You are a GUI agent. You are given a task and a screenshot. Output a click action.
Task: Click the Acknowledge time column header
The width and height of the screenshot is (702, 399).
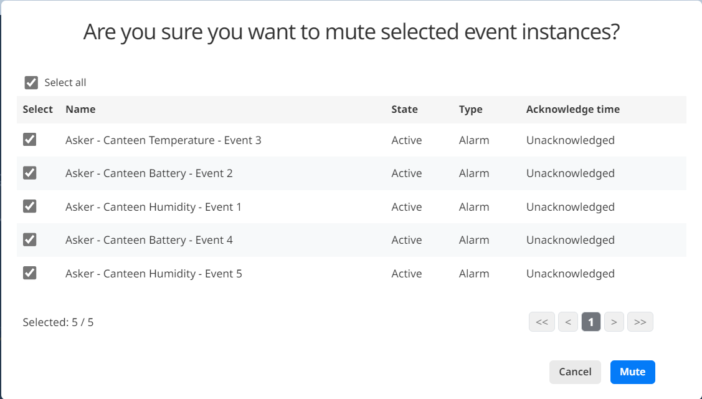pyautogui.click(x=573, y=109)
